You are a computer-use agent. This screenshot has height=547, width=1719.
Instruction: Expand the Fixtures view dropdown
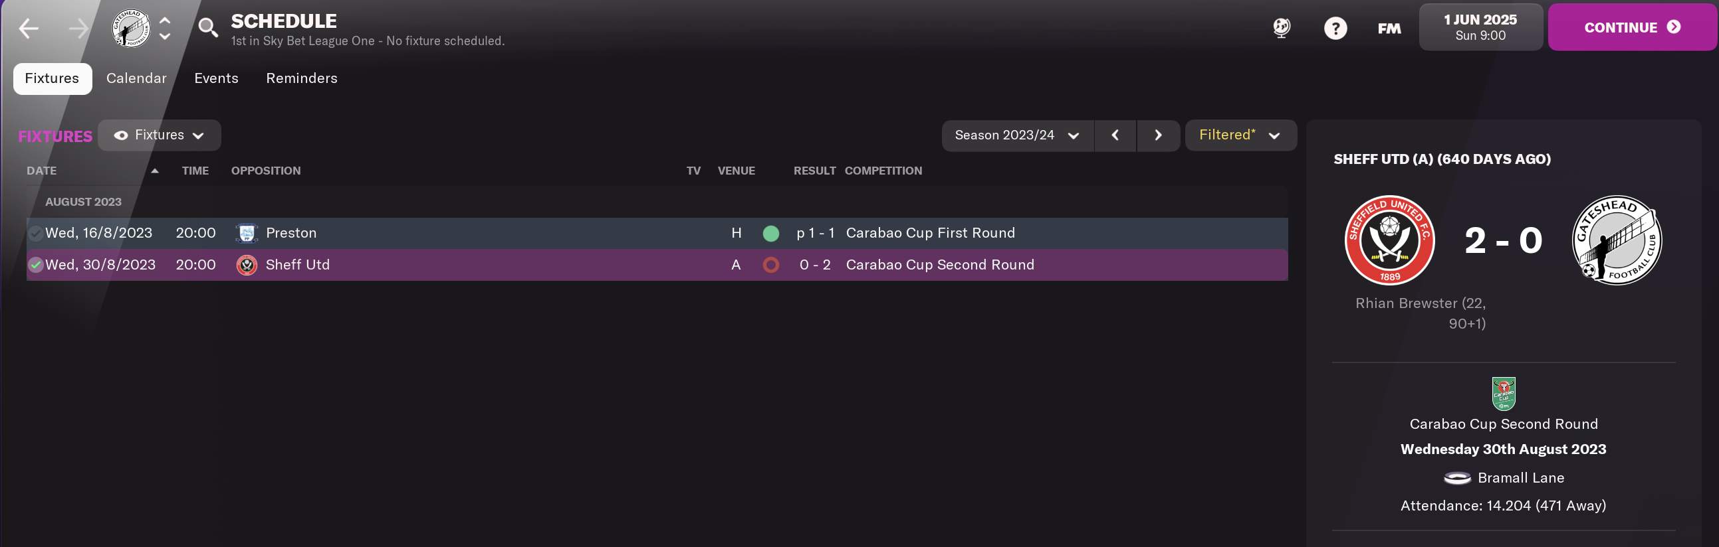pyautogui.click(x=160, y=135)
